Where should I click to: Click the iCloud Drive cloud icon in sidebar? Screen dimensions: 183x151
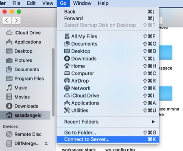[9, 33]
